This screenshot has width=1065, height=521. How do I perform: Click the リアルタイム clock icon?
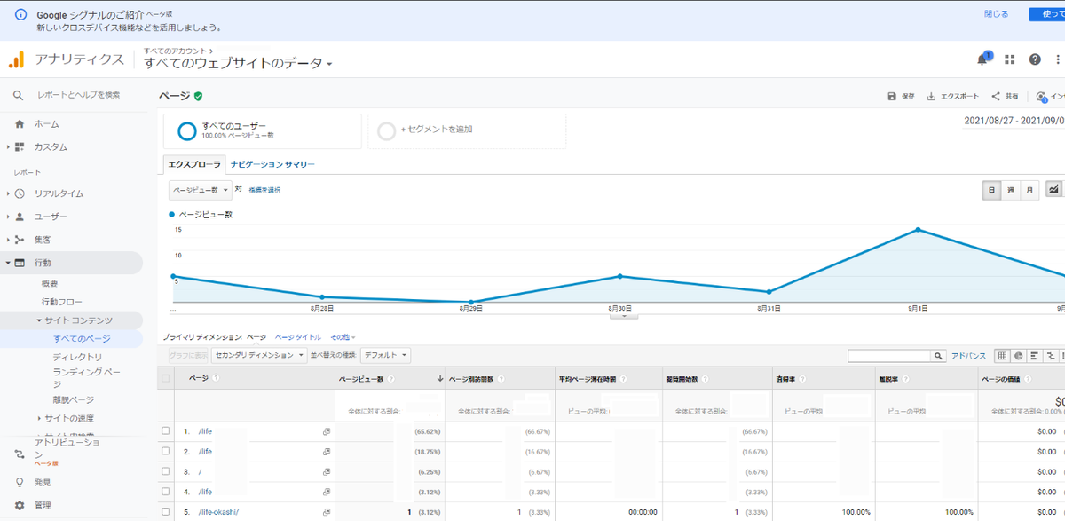20,193
